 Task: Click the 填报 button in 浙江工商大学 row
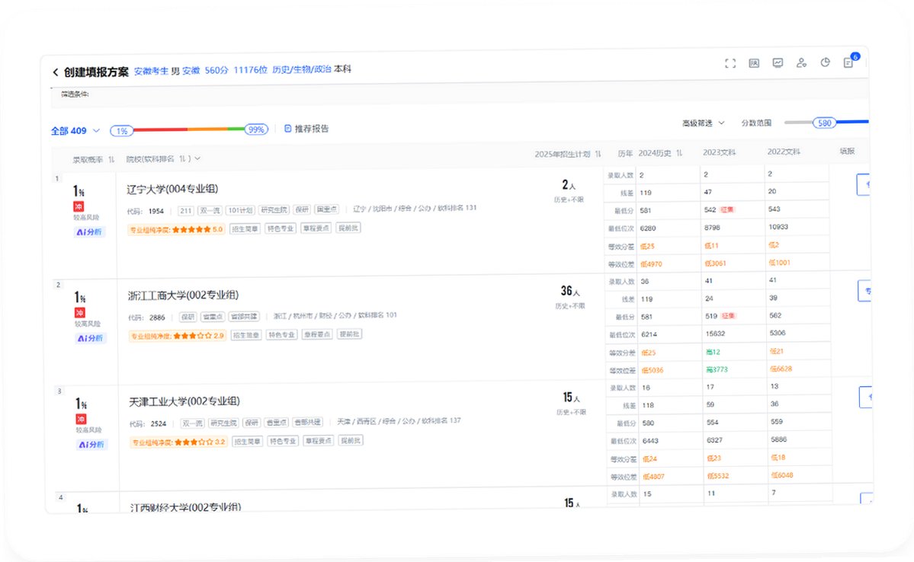864,291
